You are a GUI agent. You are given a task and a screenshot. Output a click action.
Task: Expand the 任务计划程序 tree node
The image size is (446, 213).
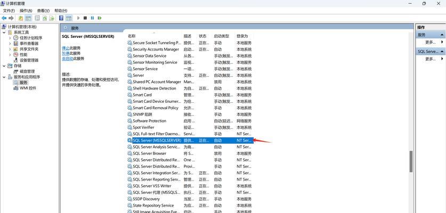[x=10, y=38]
